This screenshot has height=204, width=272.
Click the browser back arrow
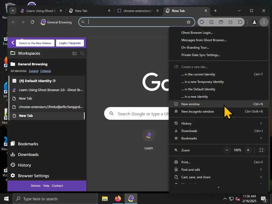coord(13,22)
